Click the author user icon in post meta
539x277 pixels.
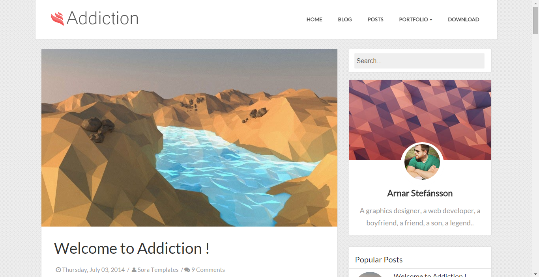[x=134, y=270]
